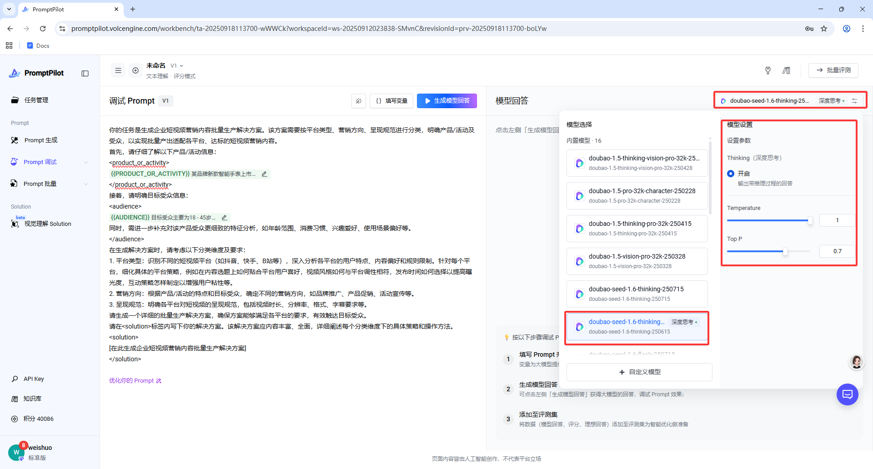Click 优化你的 Prompt link
The height and width of the screenshot is (469, 873).
135,381
